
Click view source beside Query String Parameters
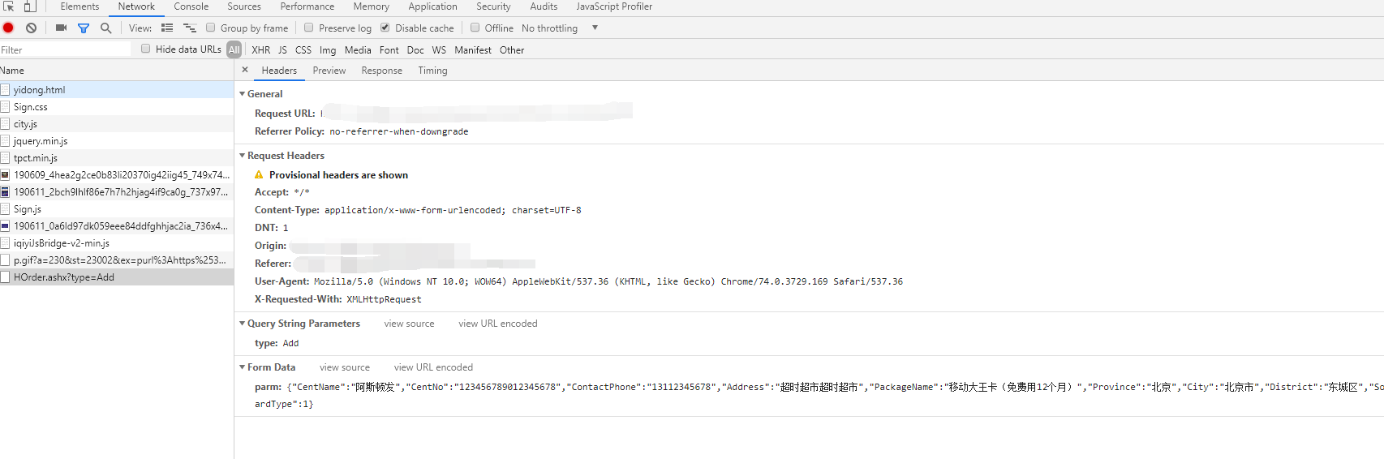coord(410,324)
